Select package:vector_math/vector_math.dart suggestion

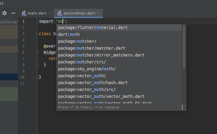coord(119,96)
